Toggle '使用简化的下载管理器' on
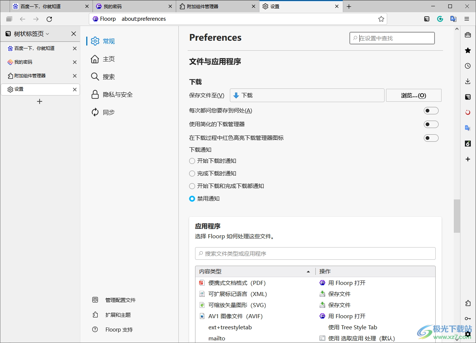476x343 pixels. click(431, 124)
